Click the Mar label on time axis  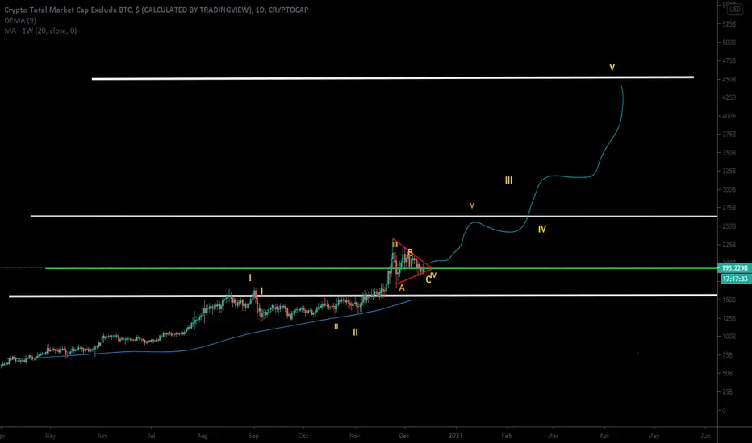pyautogui.click(x=553, y=436)
